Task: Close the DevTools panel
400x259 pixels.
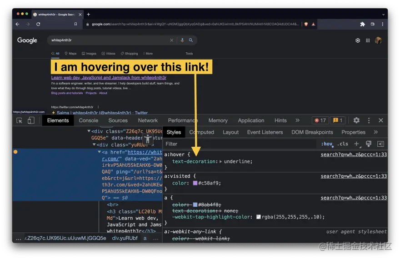Action: click(x=380, y=120)
